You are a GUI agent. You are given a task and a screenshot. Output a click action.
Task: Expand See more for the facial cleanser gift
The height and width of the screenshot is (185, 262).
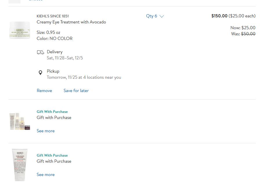[x=46, y=175]
